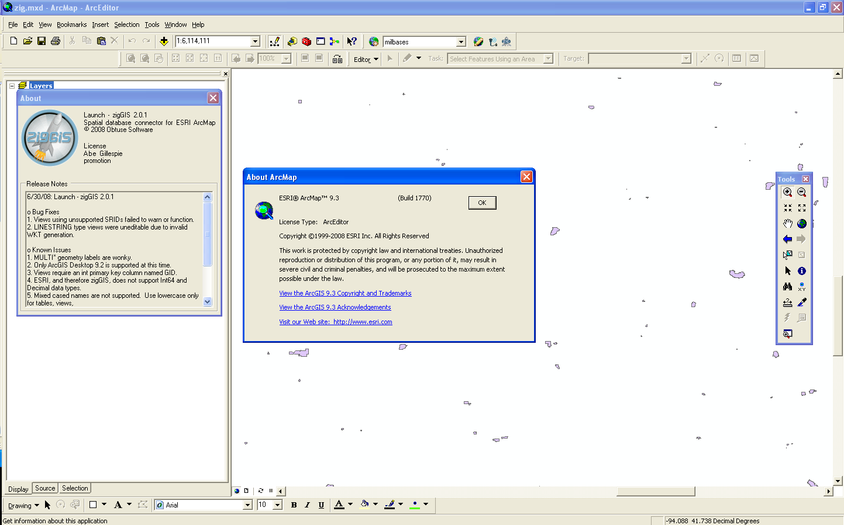Launch the ModelBuilder icon

click(x=335, y=41)
